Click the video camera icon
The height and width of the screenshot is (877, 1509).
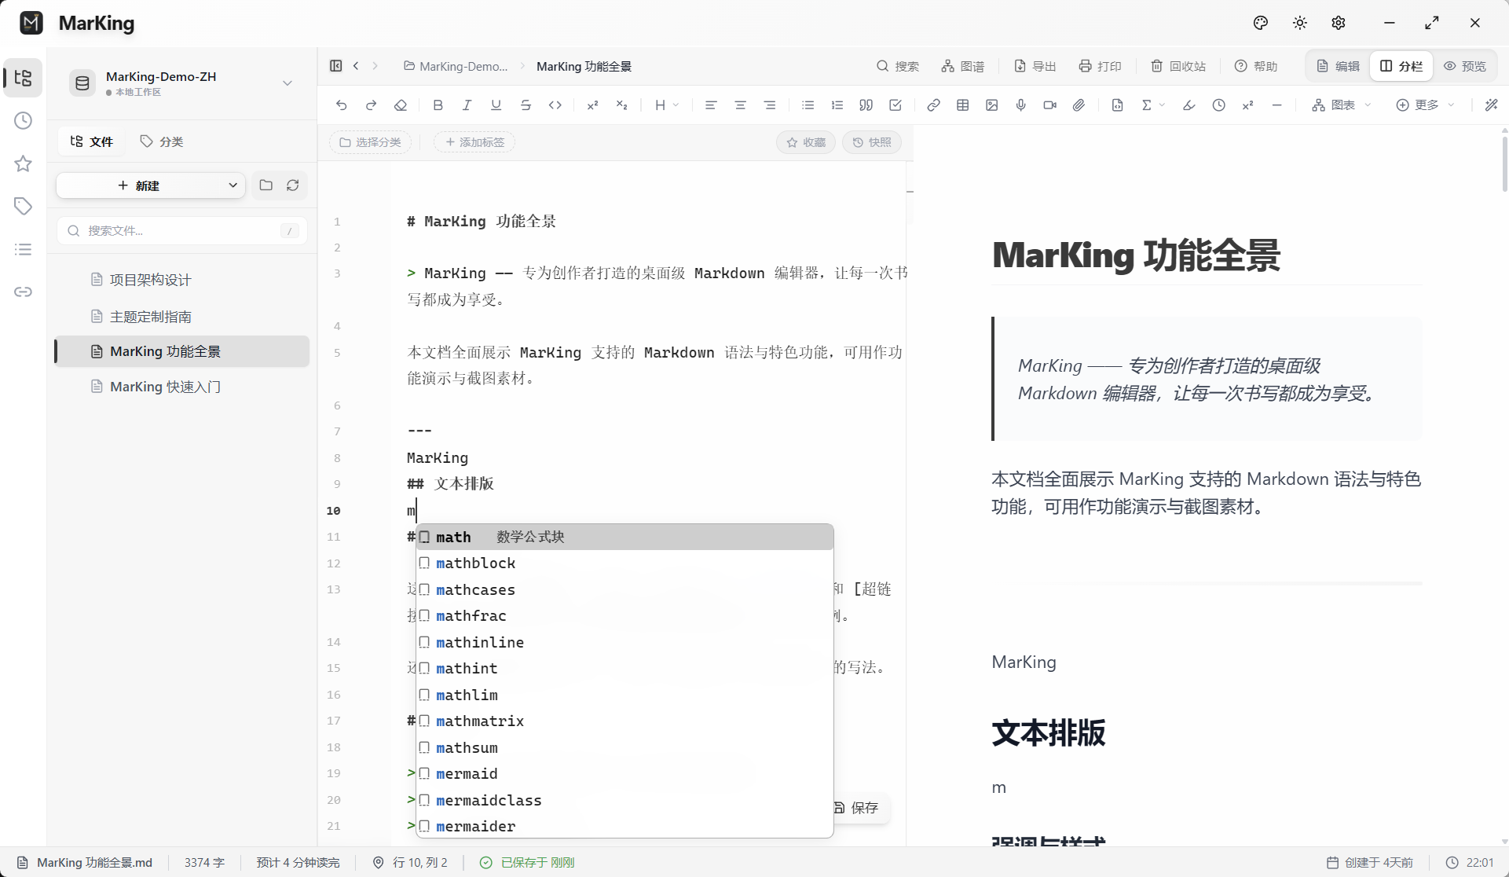click(1050, 105)
